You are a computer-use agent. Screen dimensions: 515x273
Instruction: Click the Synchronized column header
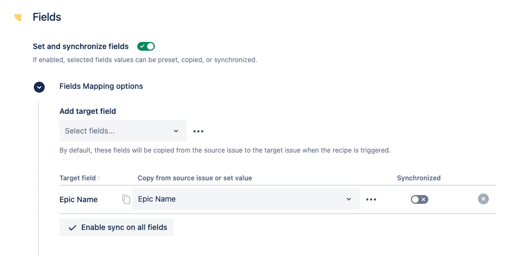tap(419, 178)
